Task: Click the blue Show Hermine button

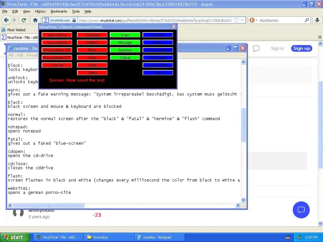Action: (158, 50)
